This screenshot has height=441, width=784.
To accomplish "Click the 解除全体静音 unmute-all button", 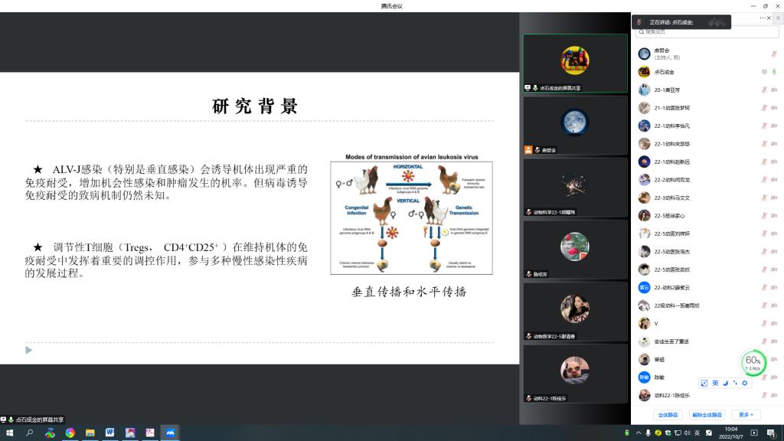I will (x=707, y=414).
